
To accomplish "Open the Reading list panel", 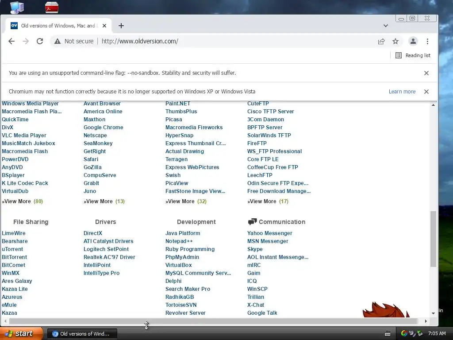I will tap(413, 55).
